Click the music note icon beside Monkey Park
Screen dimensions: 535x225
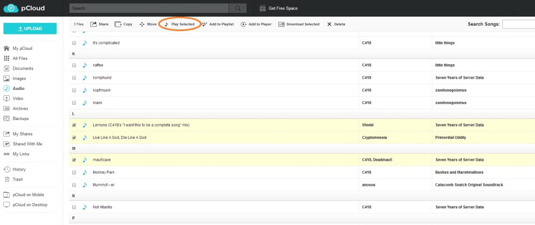click(x=85, y=172)
